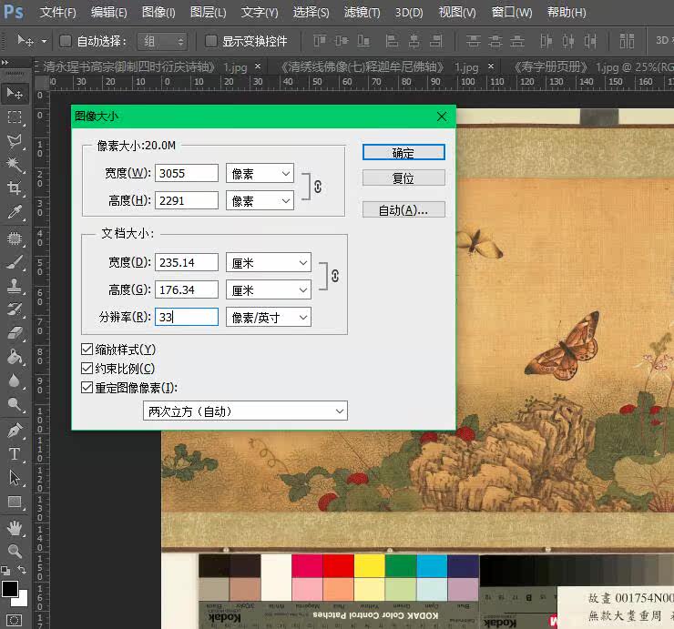The height and width of the screenshot is (629, 674).
Task: Select the Blur tool
Action: [15, 380]
